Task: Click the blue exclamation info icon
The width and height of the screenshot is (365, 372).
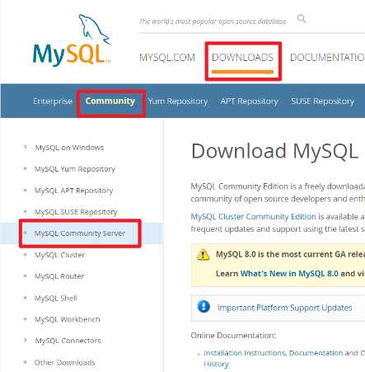Action: coord(204,307)
